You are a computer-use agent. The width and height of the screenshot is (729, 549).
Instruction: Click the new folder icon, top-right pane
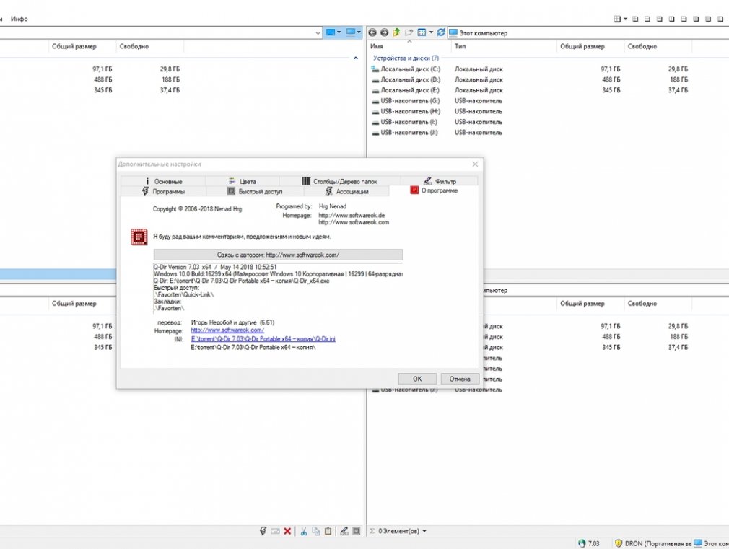pos(409,32)
